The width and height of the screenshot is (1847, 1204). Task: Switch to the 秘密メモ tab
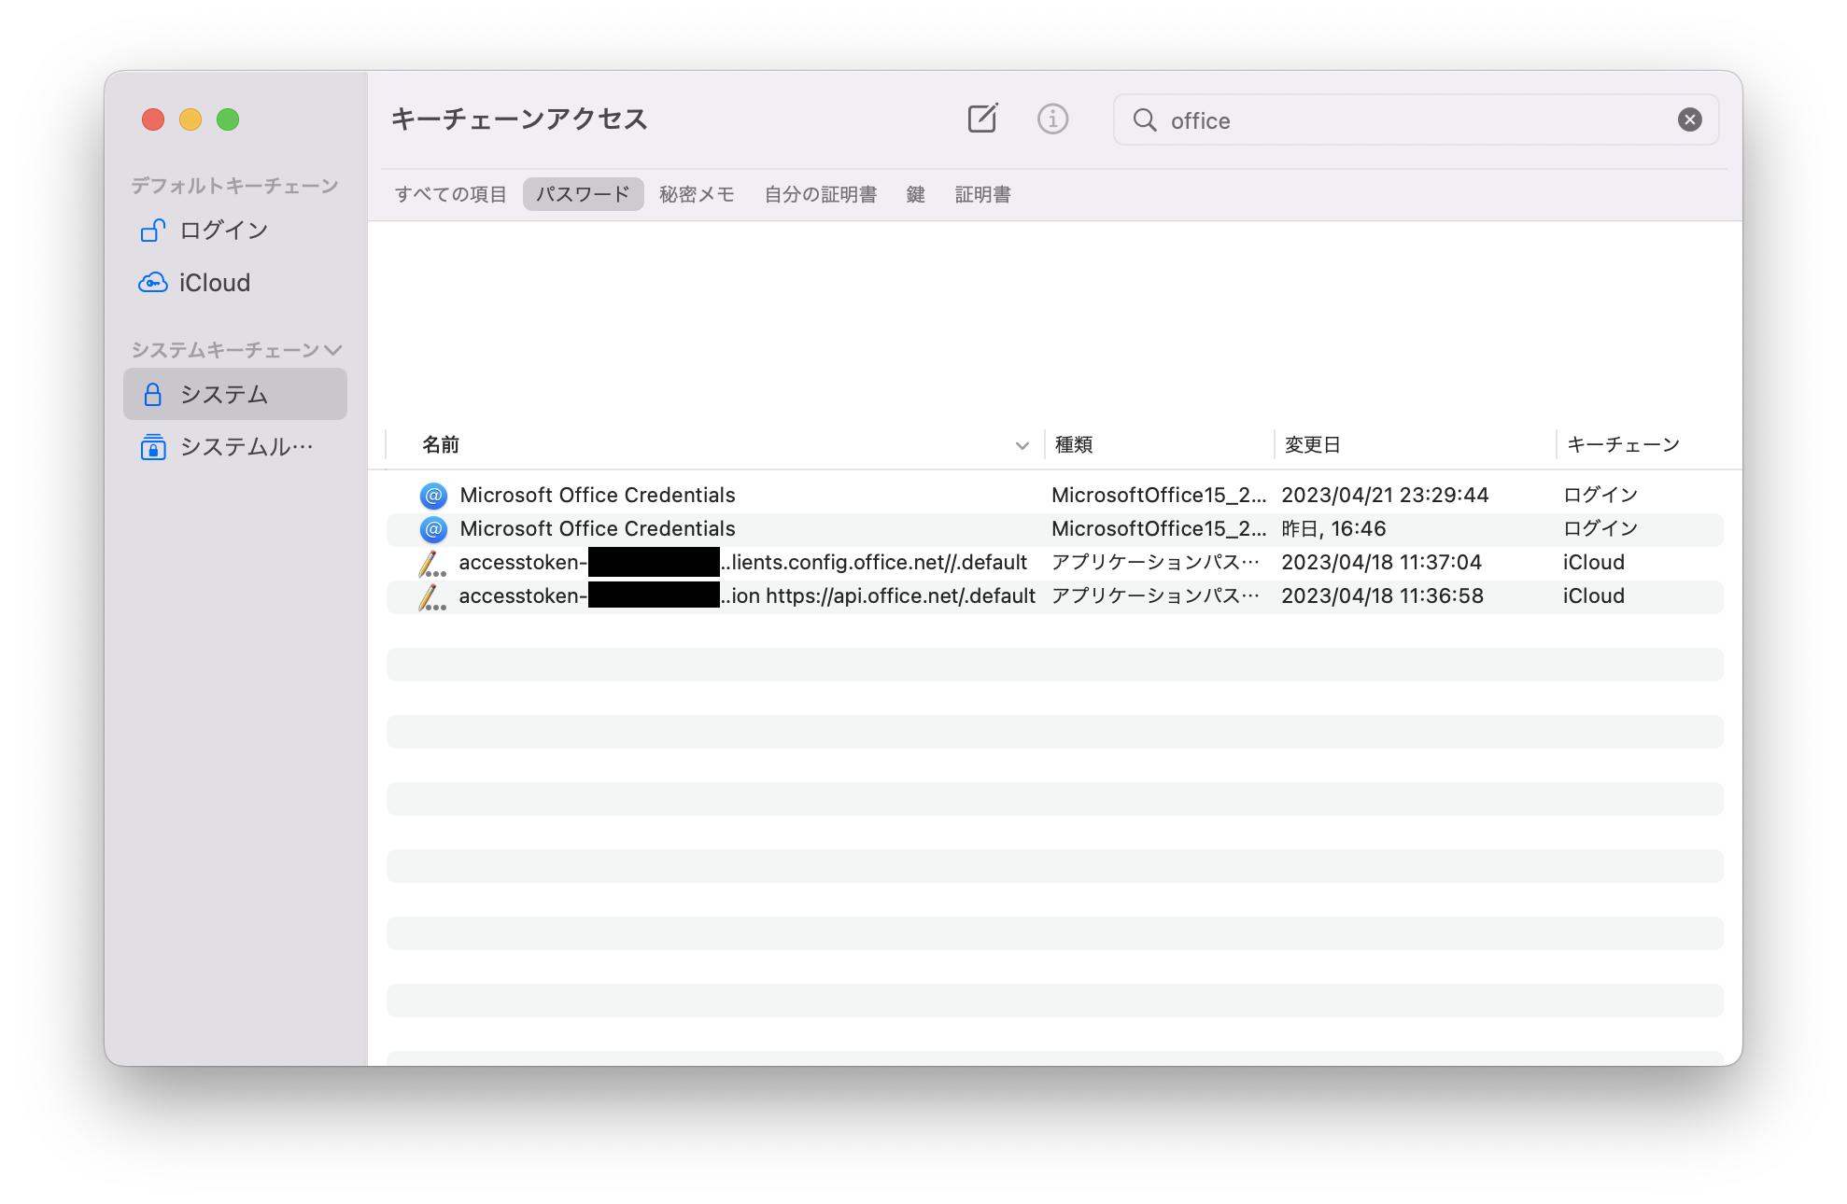[x=697, y=194]
